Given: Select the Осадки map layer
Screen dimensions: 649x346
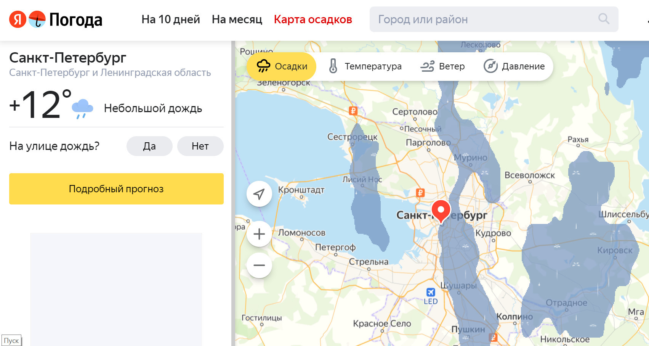Looking at the screenshot, I should click(x=281, y=66).
